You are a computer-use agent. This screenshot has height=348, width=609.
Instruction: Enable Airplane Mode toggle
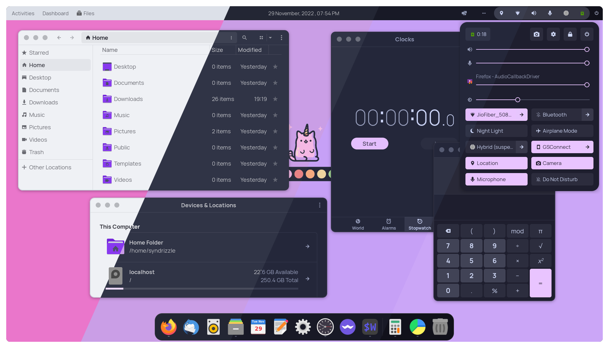click(x=562, y=131)
